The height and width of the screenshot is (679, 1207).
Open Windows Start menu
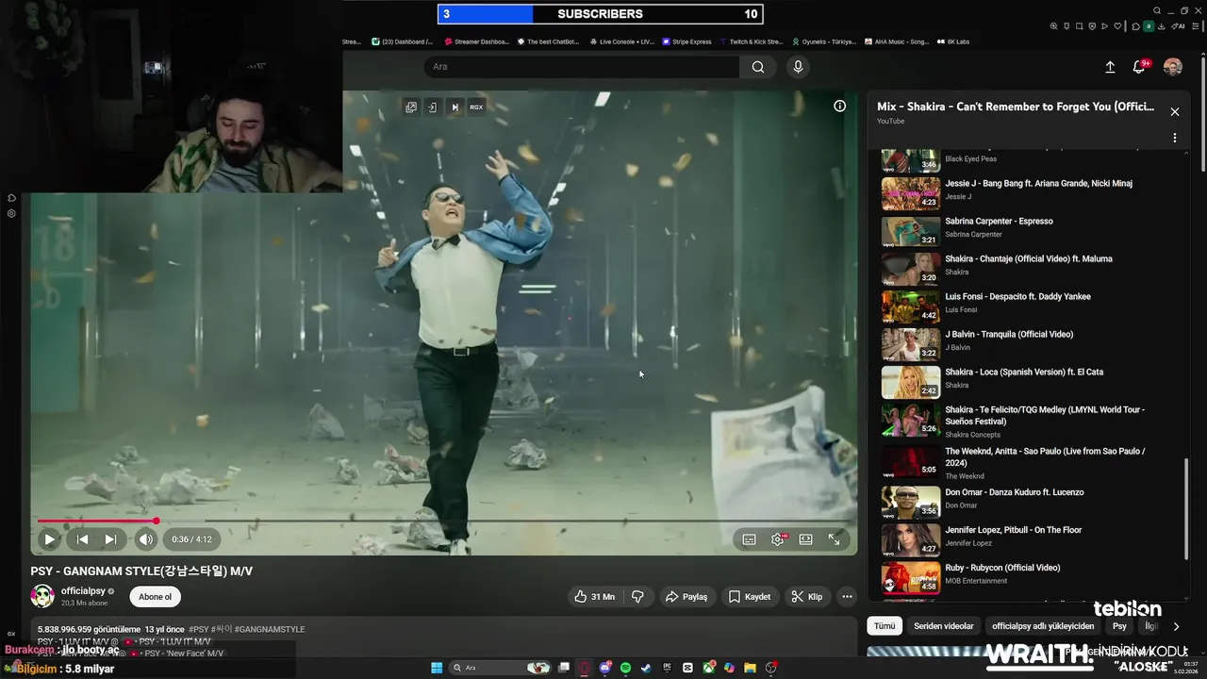(x=437, y=668)
